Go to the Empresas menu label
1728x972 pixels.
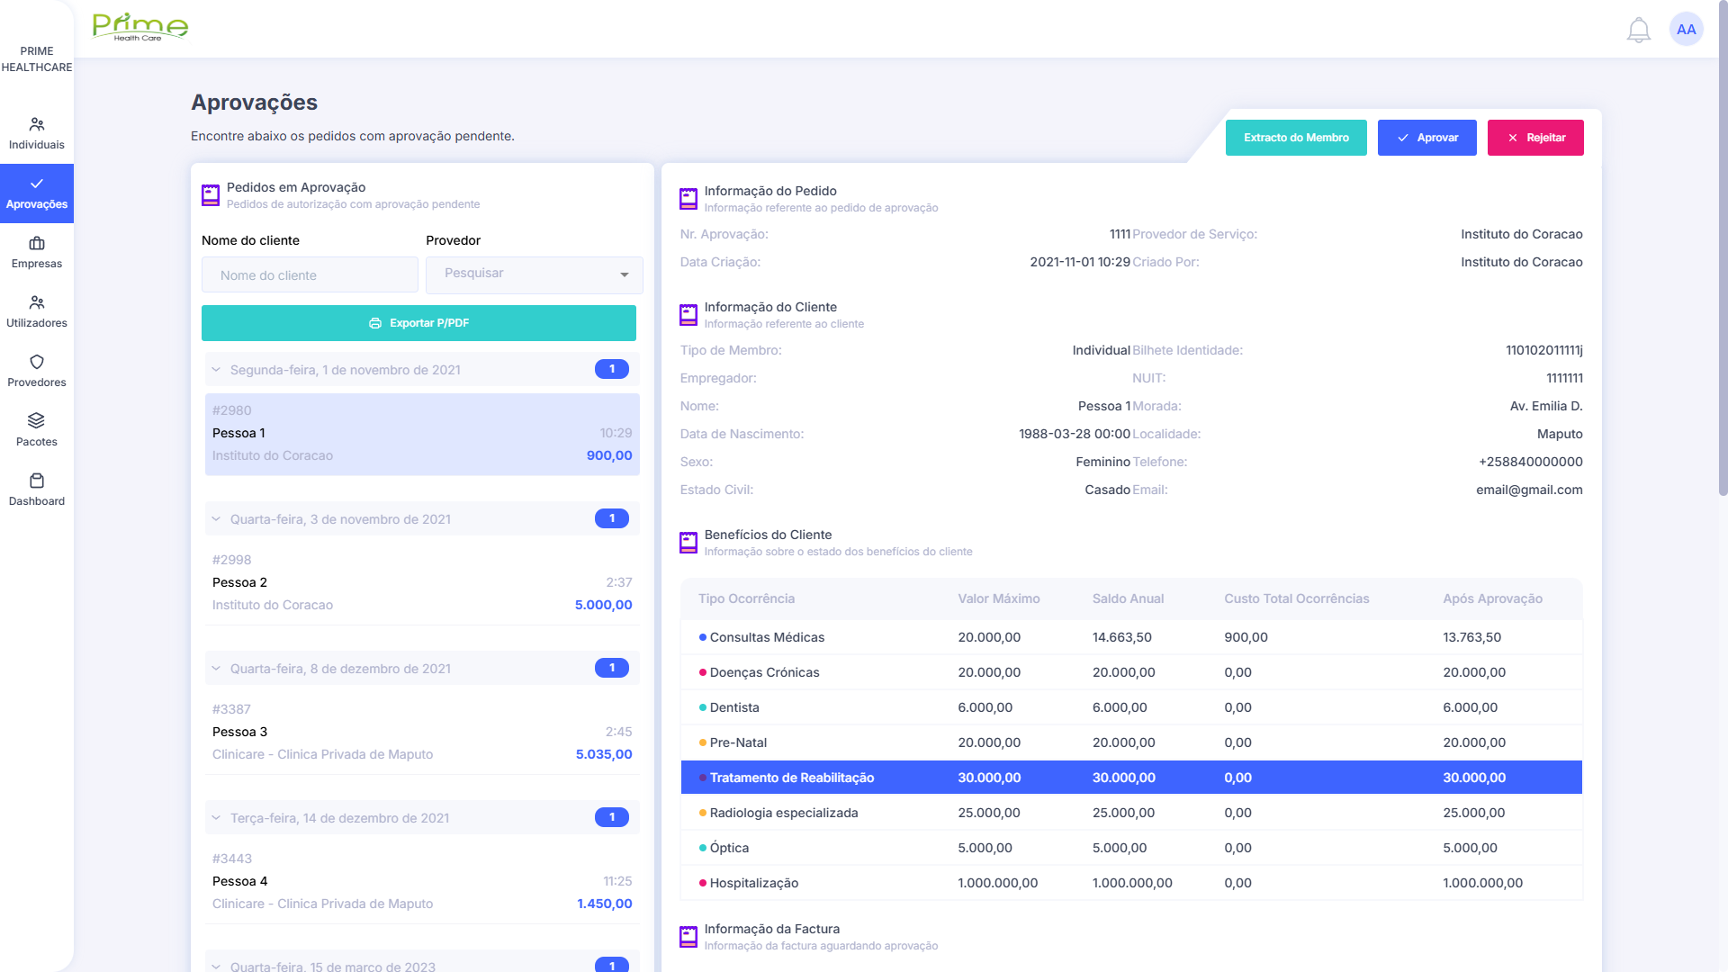click(x=37, y=264)
